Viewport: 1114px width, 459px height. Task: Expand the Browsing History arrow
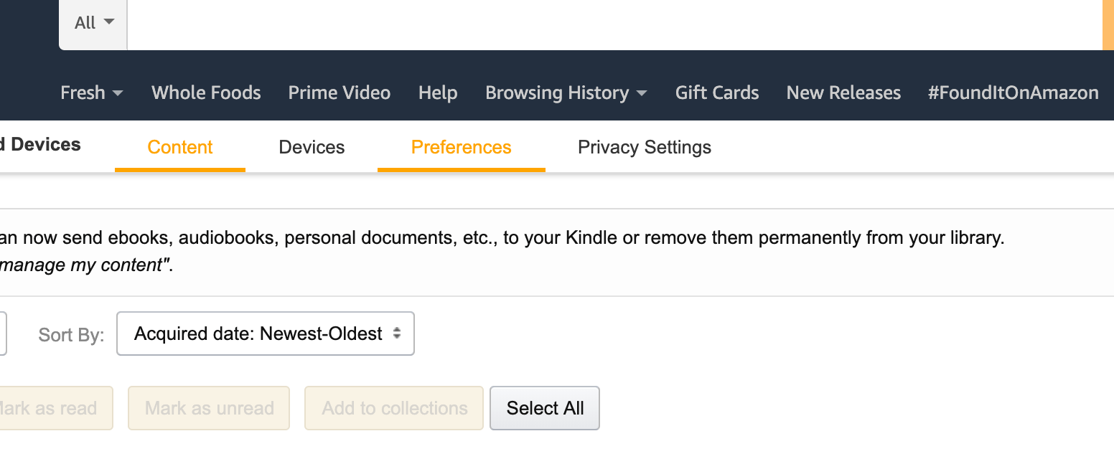642,93
